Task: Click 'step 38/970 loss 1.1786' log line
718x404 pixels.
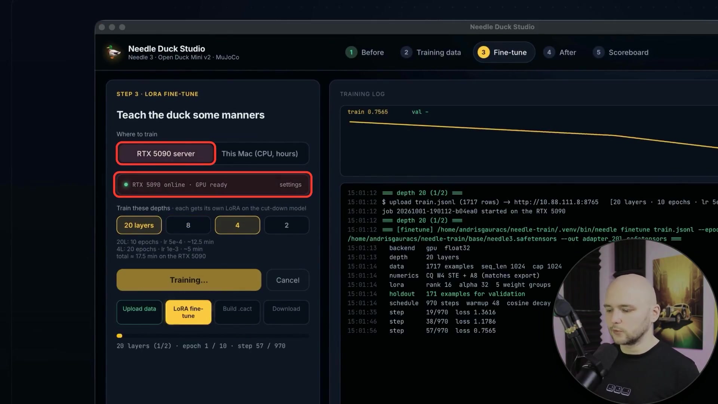Action: (x=421, y=321)
